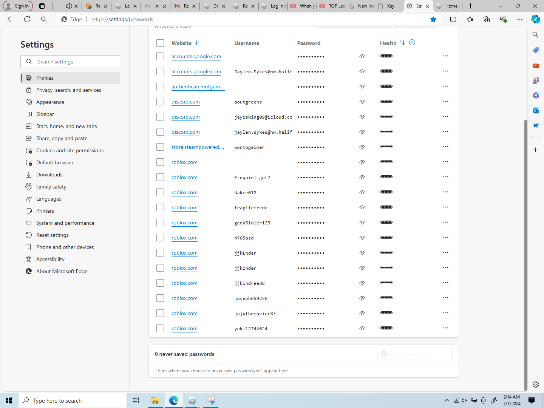Screen dimensions: 544x408
Task: Open more actions for roblox.com jjkindree88
Action: [446, 283]
